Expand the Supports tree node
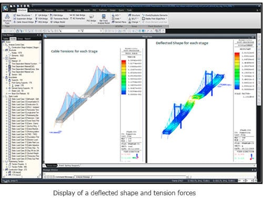Screen dimensions: 263x210 (7, 80)
